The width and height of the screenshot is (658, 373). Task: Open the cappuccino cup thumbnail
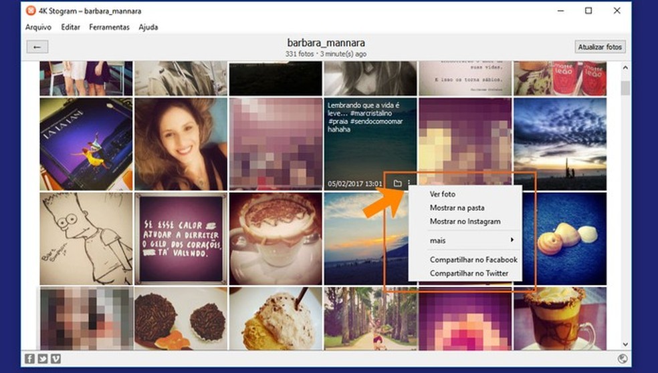276,239
